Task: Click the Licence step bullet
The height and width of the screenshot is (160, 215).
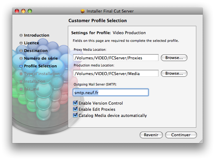Action: (21, 43)
